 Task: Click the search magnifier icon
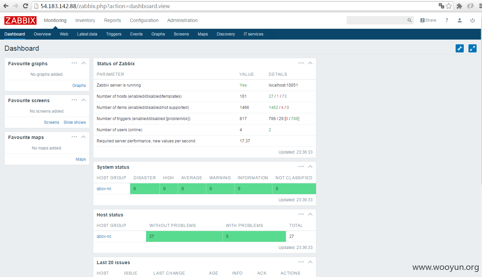(410, 20)
